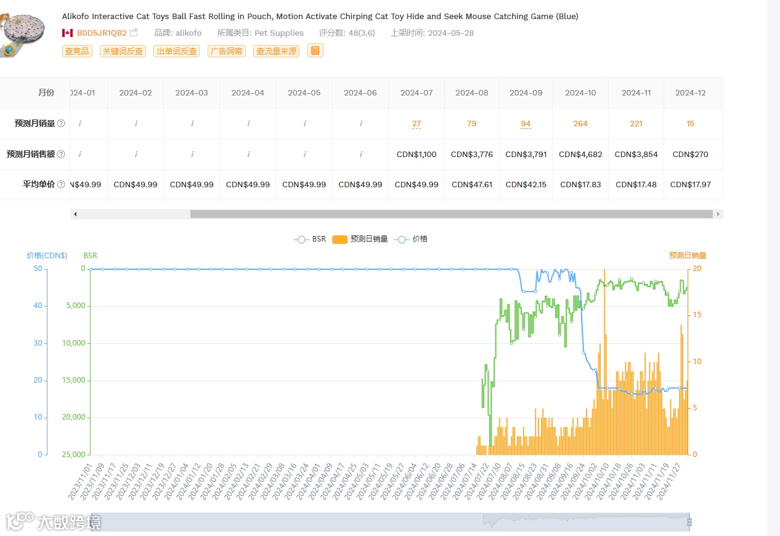780x536 pixels.
Task: Toggle the 预测日销量 legend series
Action: click(360, 239)
